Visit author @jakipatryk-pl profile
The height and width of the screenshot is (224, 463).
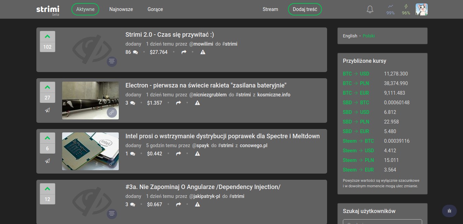(205, 196)
